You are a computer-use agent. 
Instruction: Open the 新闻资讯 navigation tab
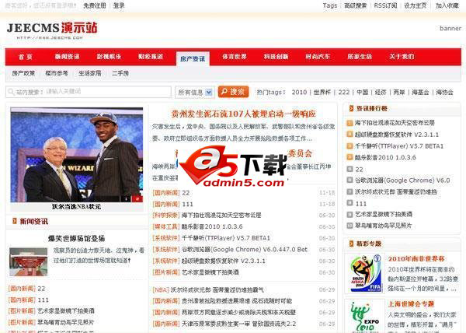coord(67,57)
